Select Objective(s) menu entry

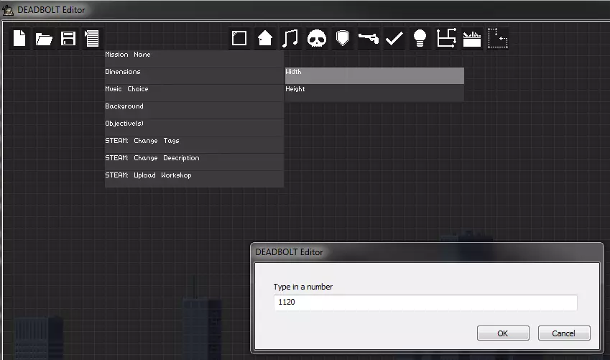pyautogui.click(x=194, y=127)
